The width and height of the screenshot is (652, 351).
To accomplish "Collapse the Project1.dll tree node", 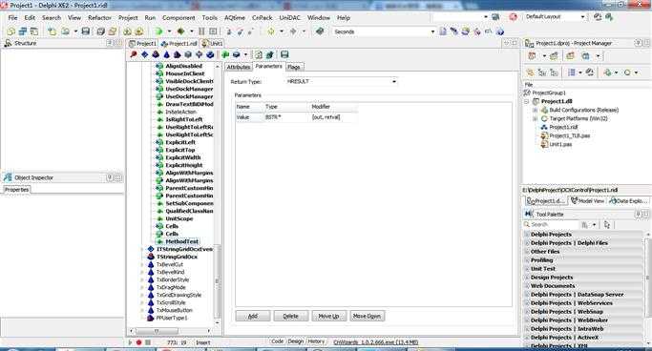I will [x=527, y=101].
